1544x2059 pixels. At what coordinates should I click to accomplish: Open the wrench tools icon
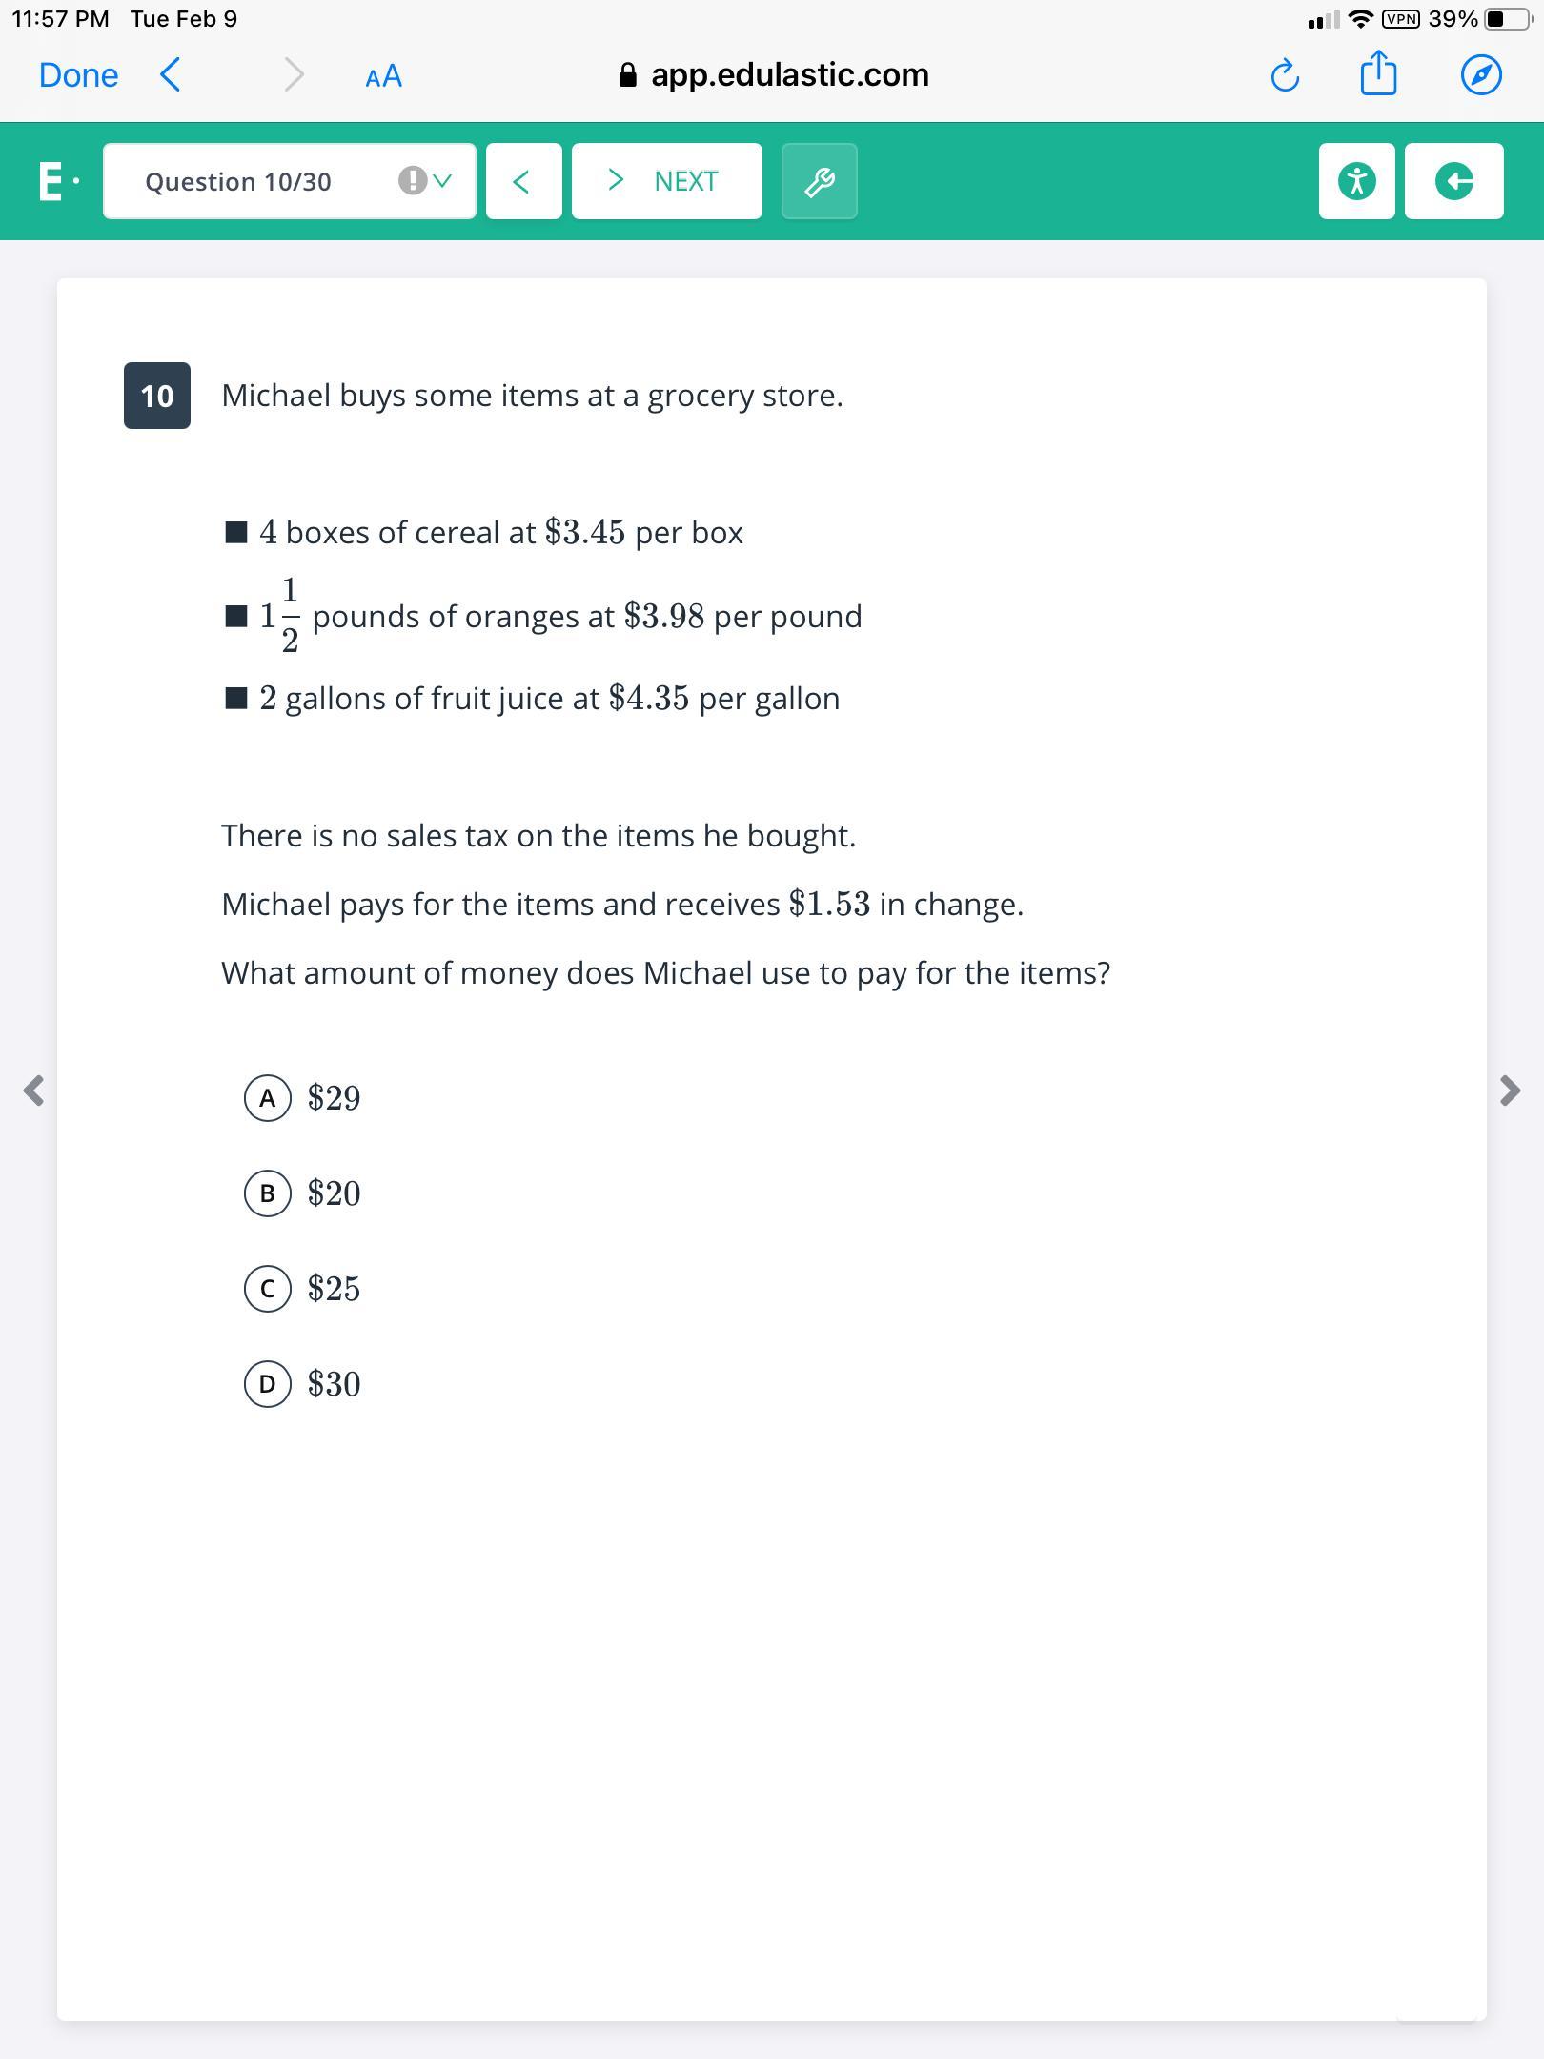(x=819, y=181)
